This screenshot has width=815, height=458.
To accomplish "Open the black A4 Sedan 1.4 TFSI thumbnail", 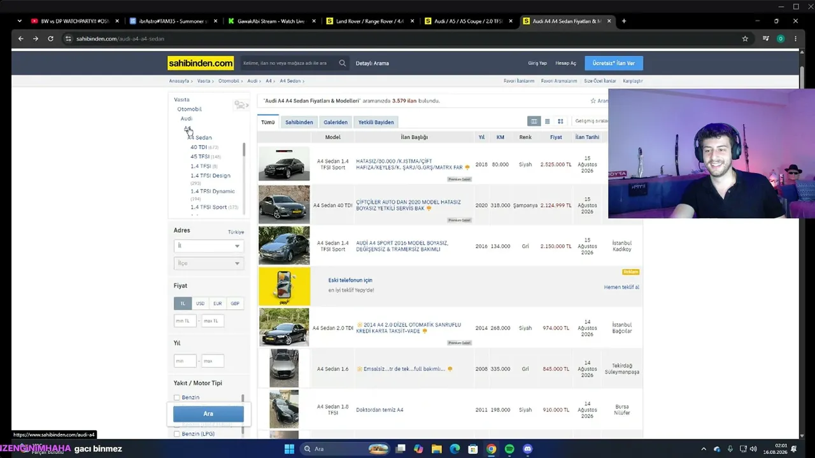I will tap(284, 164).
